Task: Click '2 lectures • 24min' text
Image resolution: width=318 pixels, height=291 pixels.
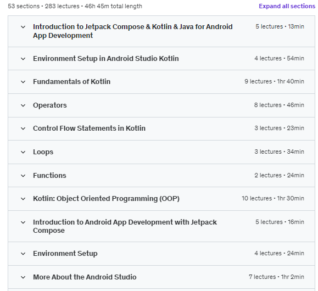Action: 279,175
